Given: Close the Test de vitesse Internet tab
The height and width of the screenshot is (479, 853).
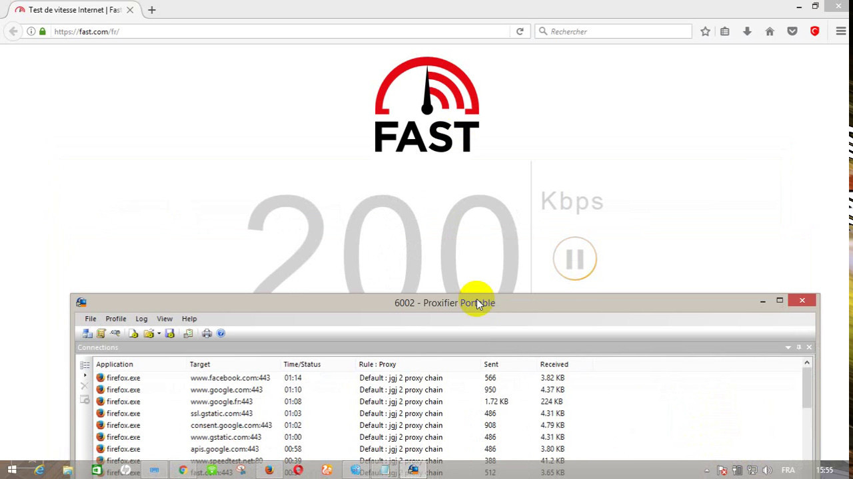Looking at the screenshot, I should point(130,10).
